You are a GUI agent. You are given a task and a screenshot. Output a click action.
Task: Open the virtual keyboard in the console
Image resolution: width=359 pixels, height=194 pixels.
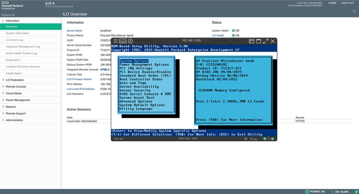[123, 41]
